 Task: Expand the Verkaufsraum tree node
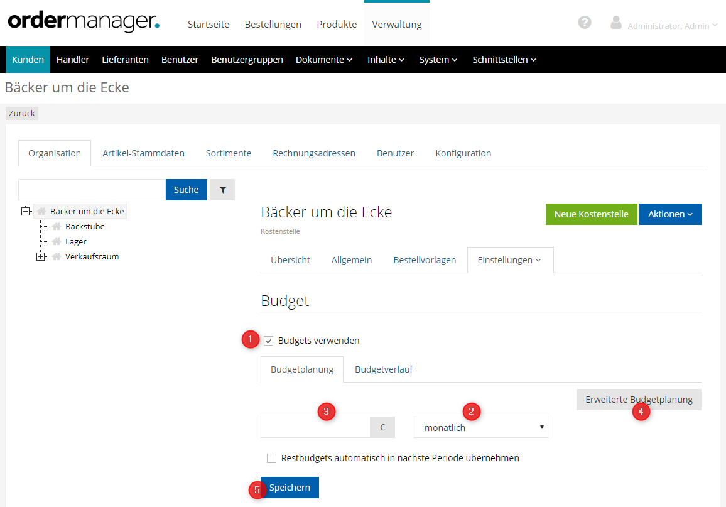pos(41,257)
